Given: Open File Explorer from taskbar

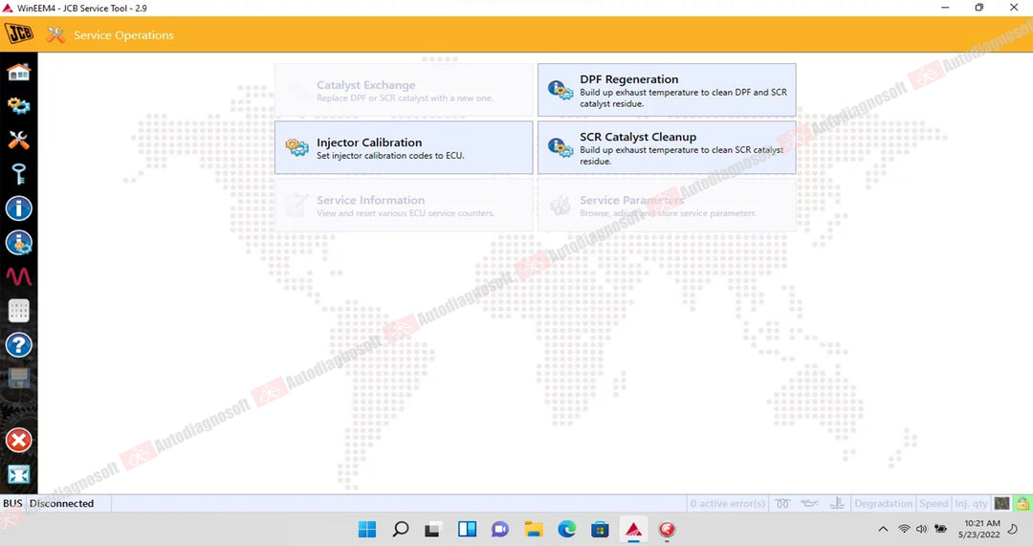Looking at the screenshot, I should 534,529.
